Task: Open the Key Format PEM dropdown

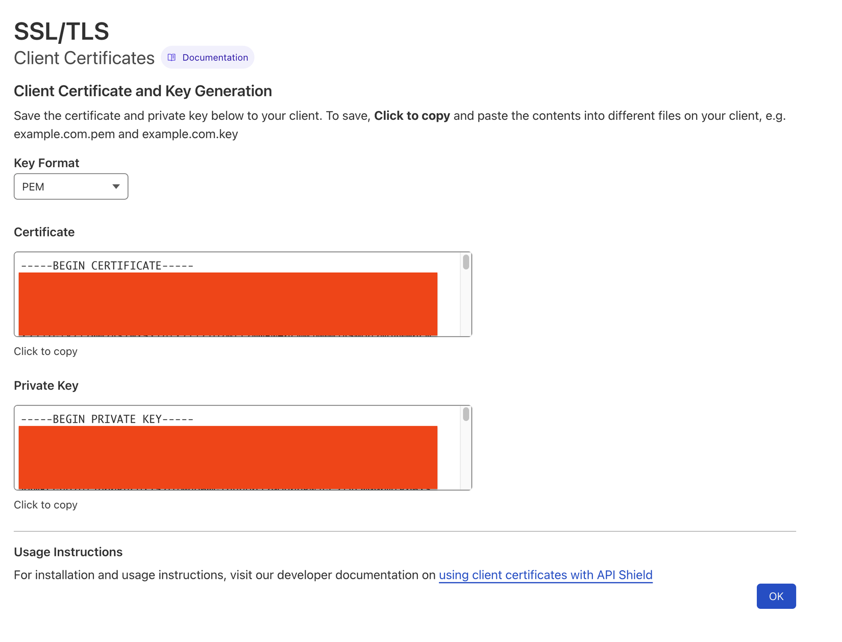Action: coord(70,187)
